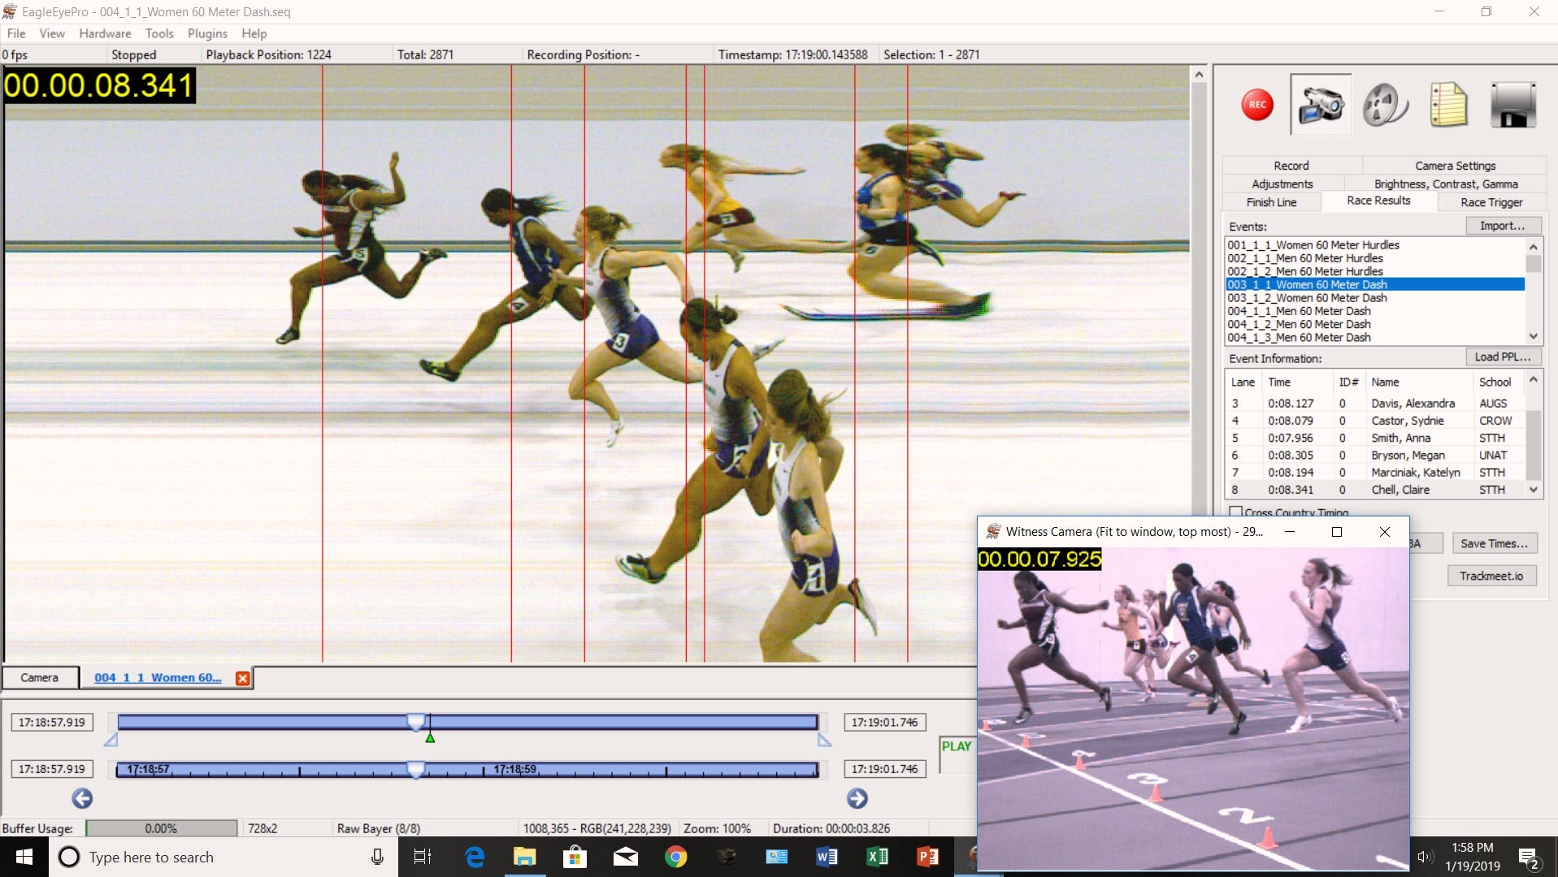Click the green previous-frame arrow icon
This screenshot has width=1558, height=877.
coord(81,799)
